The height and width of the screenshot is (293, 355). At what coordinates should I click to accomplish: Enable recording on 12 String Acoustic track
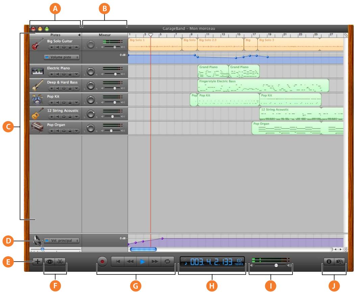point(52,117)
